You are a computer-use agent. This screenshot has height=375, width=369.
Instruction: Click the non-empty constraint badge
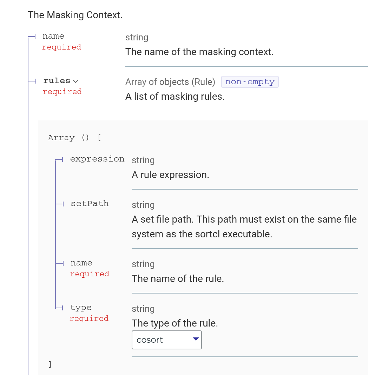click(x=250, y=82)
